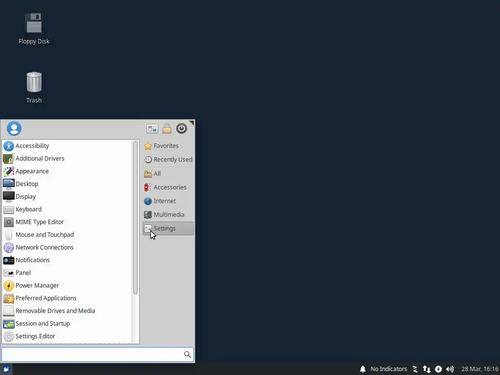Viewport: 500px width, 375px height.
Task: Open Display settings
Action: pyautogui.click(x=66, y=197)
